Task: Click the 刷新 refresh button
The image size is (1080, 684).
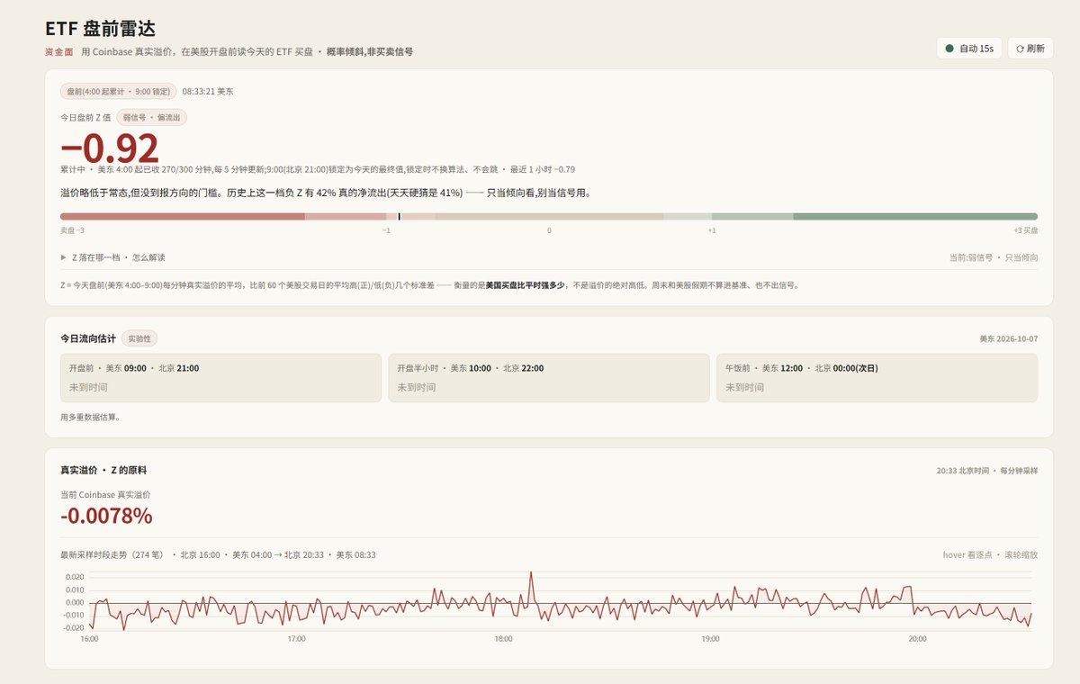Action: click(1030, 49)
